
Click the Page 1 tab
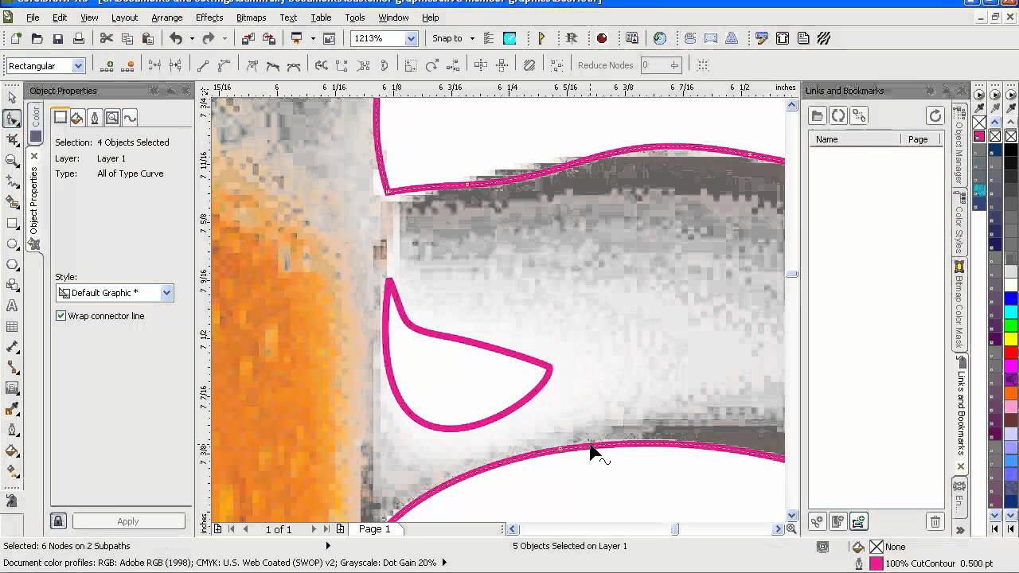[x=374, y=528]
